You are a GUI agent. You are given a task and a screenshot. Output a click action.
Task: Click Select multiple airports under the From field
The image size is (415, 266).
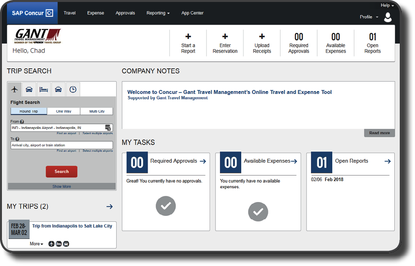coord(97,134)
